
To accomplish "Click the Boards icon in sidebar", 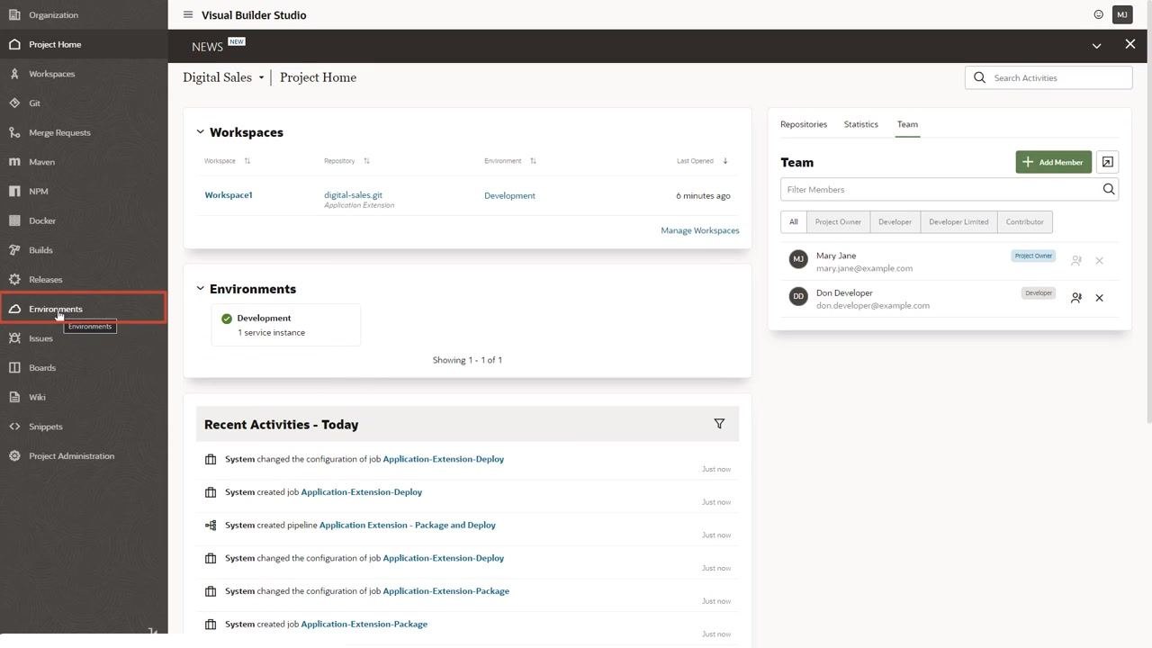I will point(14,368).
